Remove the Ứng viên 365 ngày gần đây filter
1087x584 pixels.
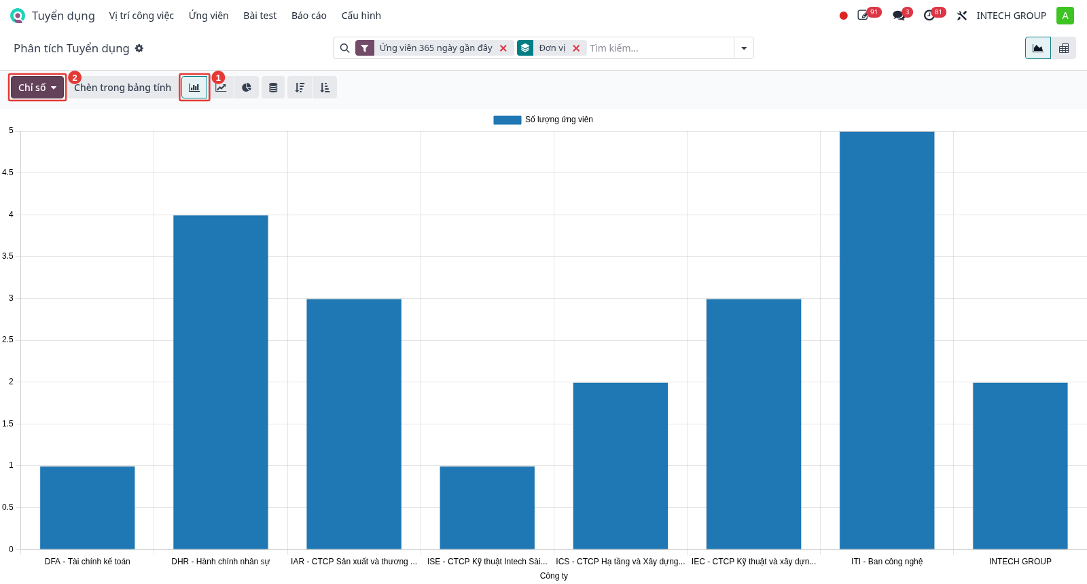[503, 48]
